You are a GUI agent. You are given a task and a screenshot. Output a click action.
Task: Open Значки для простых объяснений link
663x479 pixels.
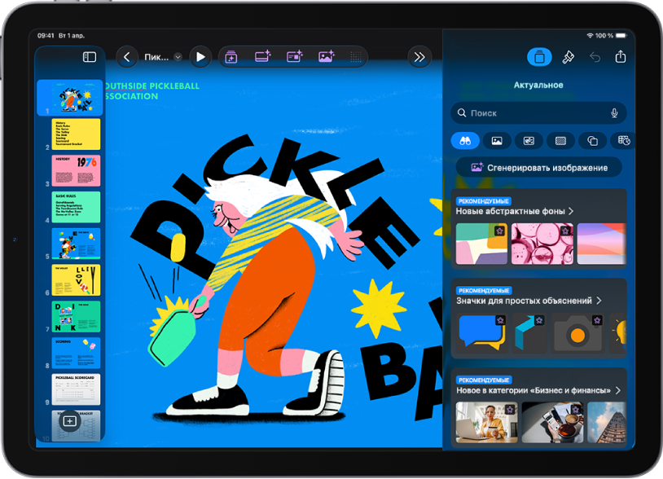coord(529,301)
